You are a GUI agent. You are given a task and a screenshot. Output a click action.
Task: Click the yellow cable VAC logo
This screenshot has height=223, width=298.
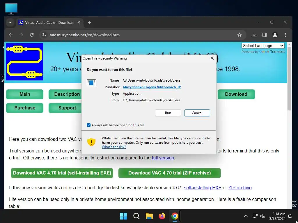pyautogui.click(x=24, y=62)
